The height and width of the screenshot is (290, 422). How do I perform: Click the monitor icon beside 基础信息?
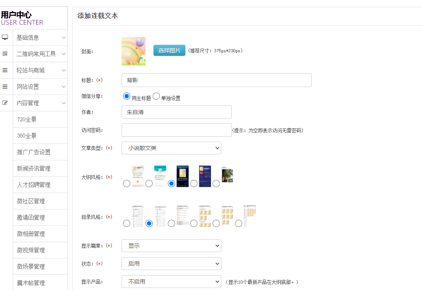point(5,37)
